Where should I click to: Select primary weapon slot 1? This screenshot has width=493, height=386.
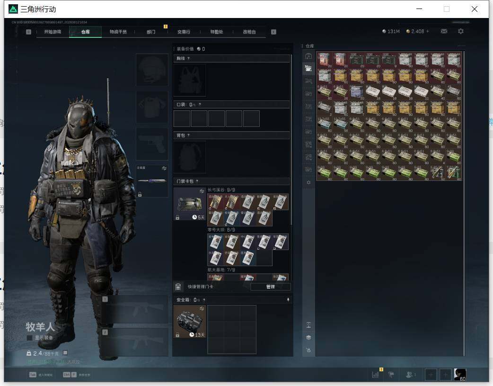134,309
